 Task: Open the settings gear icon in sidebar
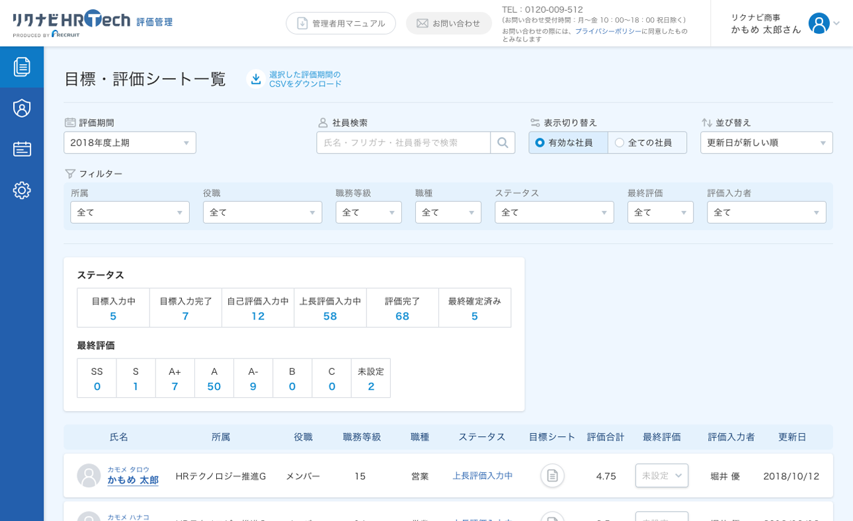[22, 190]
